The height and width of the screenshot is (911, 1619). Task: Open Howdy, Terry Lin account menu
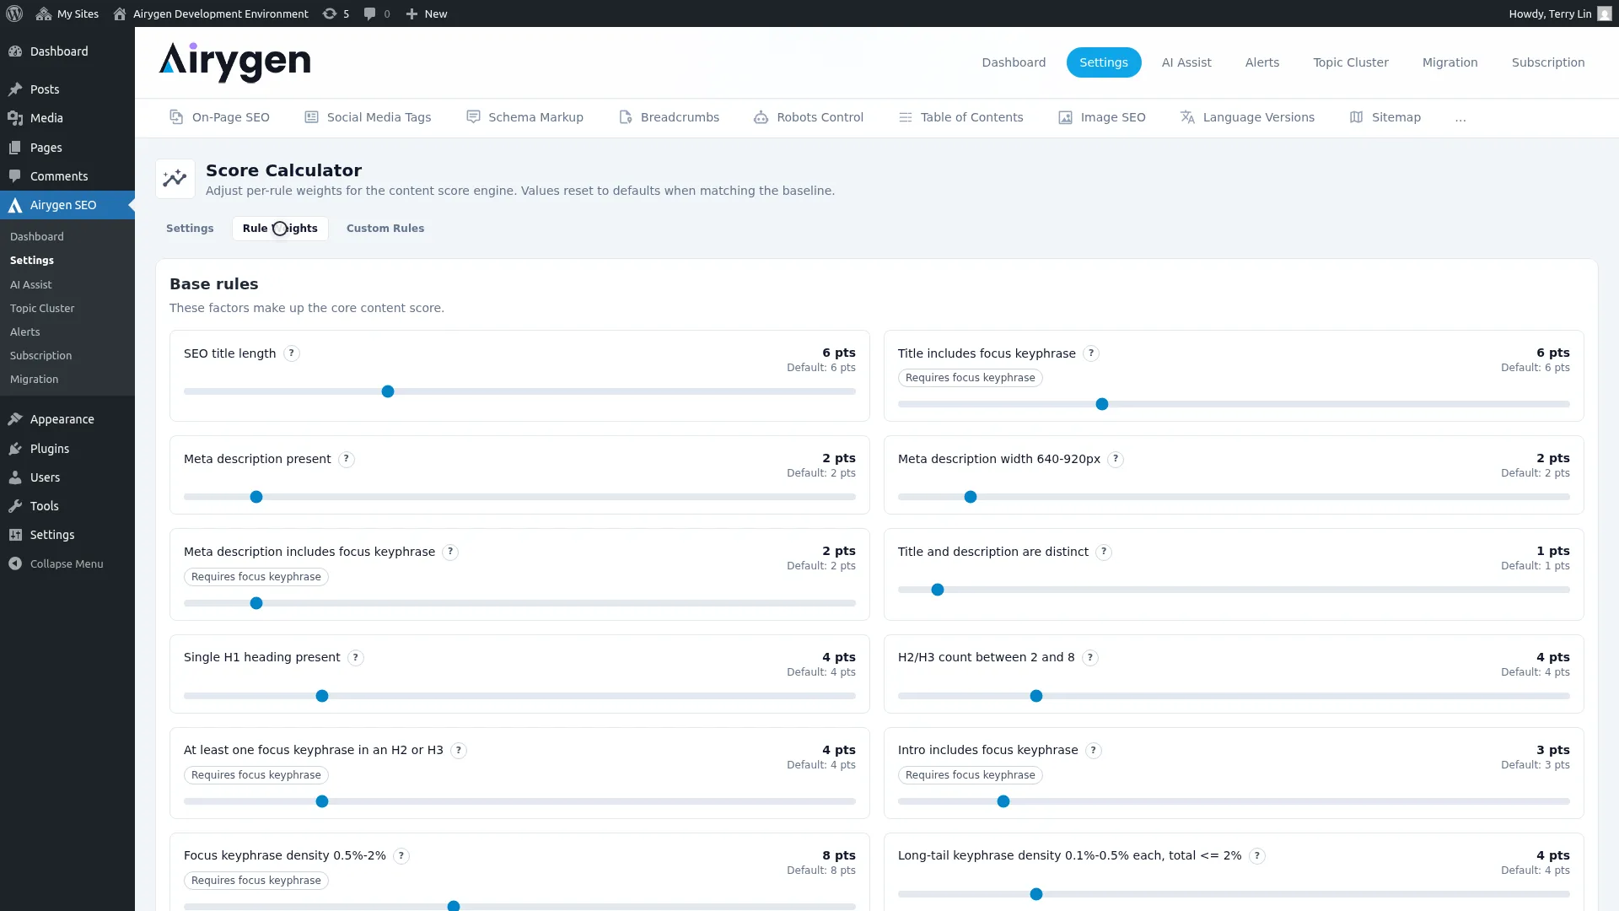click(1560, 13)
